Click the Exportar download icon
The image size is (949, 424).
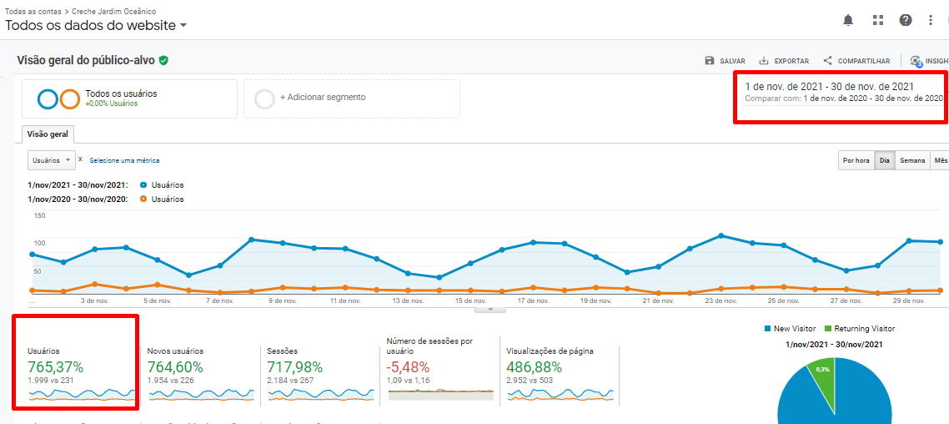click(764, 61)
